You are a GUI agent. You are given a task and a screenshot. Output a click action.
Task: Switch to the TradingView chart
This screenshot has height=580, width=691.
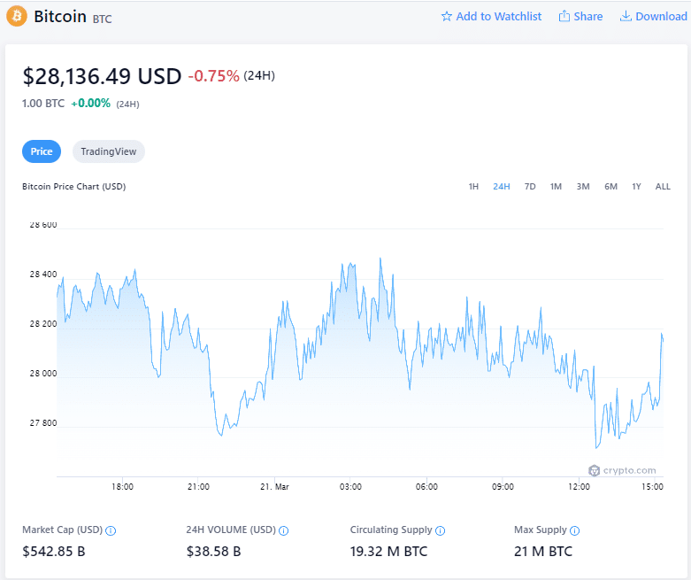point(109,151)
